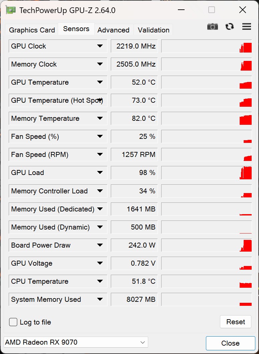Click the GPU Voltage value field

tap(134, 263)
